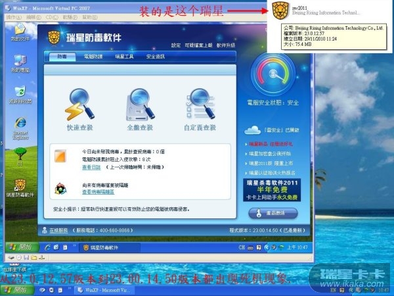
Task: Click the security status gauge
Action: [x=273, y=74]
